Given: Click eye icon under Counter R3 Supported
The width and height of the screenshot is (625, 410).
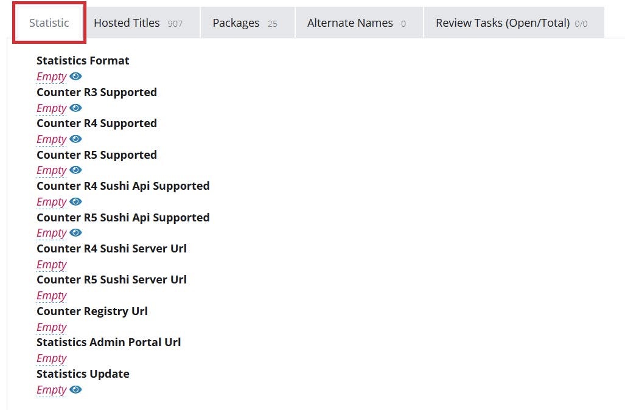Looking at the screenshot, I should [75, 108].
